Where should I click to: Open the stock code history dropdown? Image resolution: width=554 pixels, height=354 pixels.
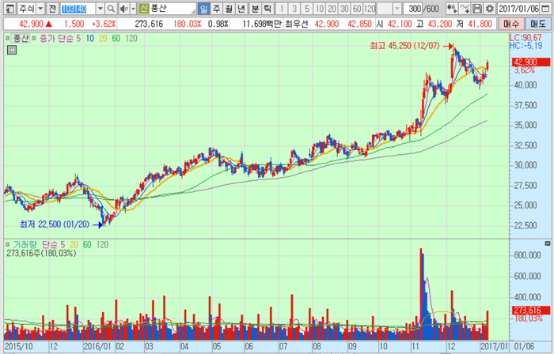(100, 8)
